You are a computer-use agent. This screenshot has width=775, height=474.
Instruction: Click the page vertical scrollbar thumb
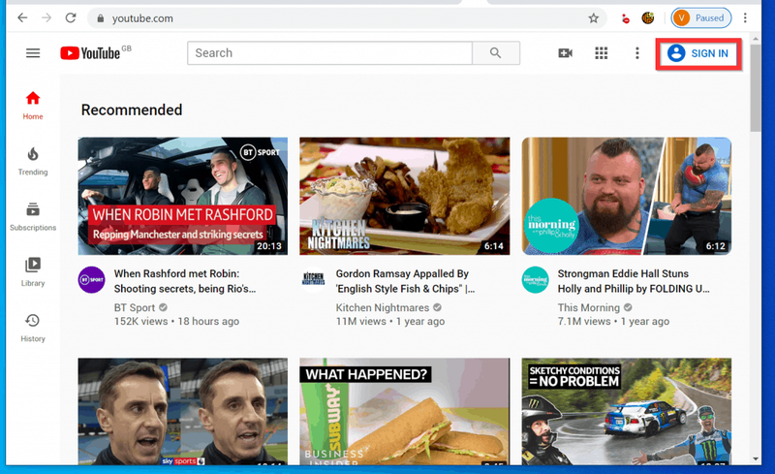[756, 88]
